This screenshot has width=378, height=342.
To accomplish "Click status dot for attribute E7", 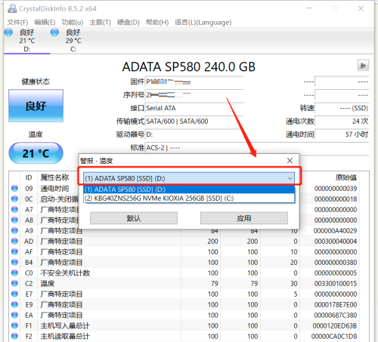I will pyautogui.click(x=14, y=294).
